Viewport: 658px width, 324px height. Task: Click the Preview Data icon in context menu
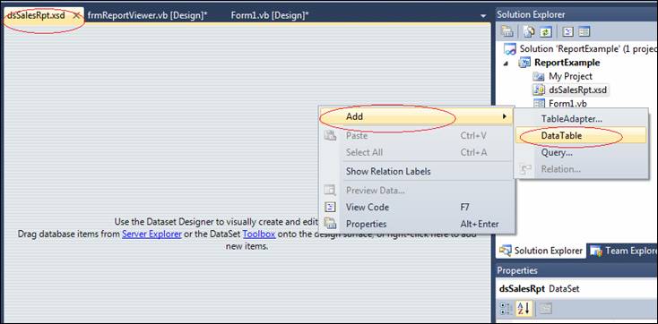coord(331,191)
